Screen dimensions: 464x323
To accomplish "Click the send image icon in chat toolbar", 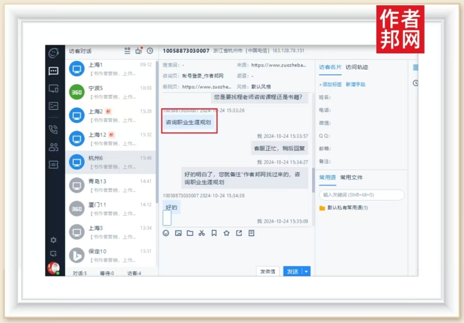I will coord(178,233).
